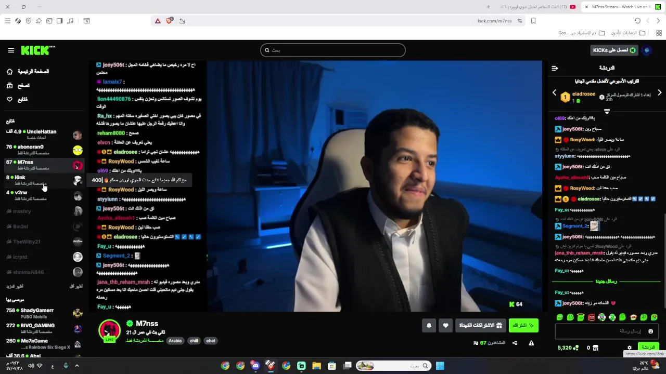Open the emoji picker in chat input
This screenshot has height=374, width=666.
(650, 331)
